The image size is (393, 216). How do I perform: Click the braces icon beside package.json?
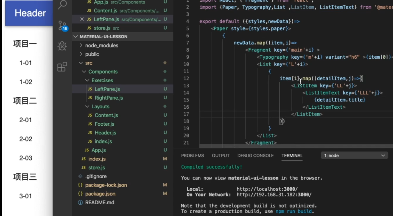[x=80, y=194]
